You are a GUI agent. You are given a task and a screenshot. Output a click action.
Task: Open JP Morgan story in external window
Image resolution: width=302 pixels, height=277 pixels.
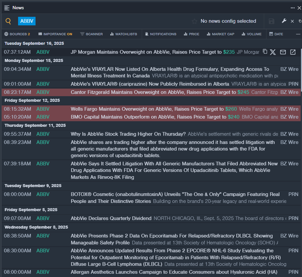pyautogui.click(x=292, y=52)
